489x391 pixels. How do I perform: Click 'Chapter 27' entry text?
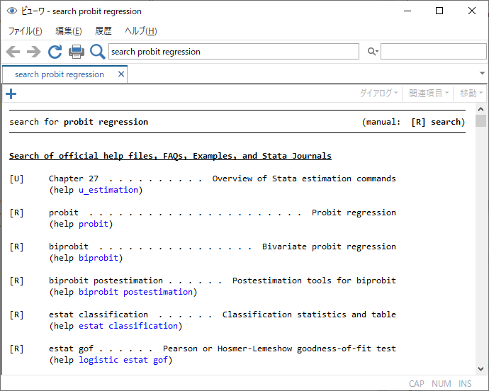click(74, 178)
